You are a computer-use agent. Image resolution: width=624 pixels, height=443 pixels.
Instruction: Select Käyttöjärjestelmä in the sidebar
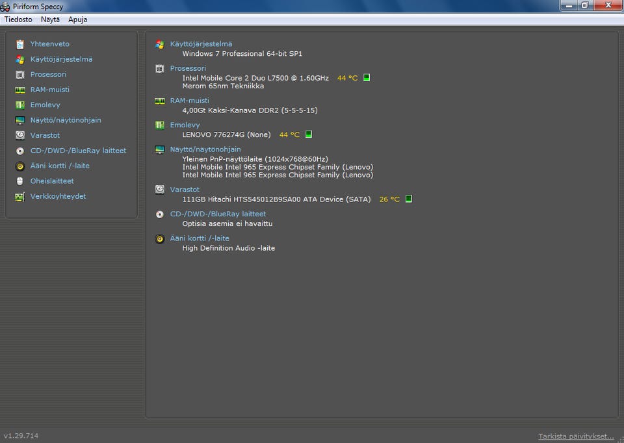pyautogui.click(x=61, y=59)
